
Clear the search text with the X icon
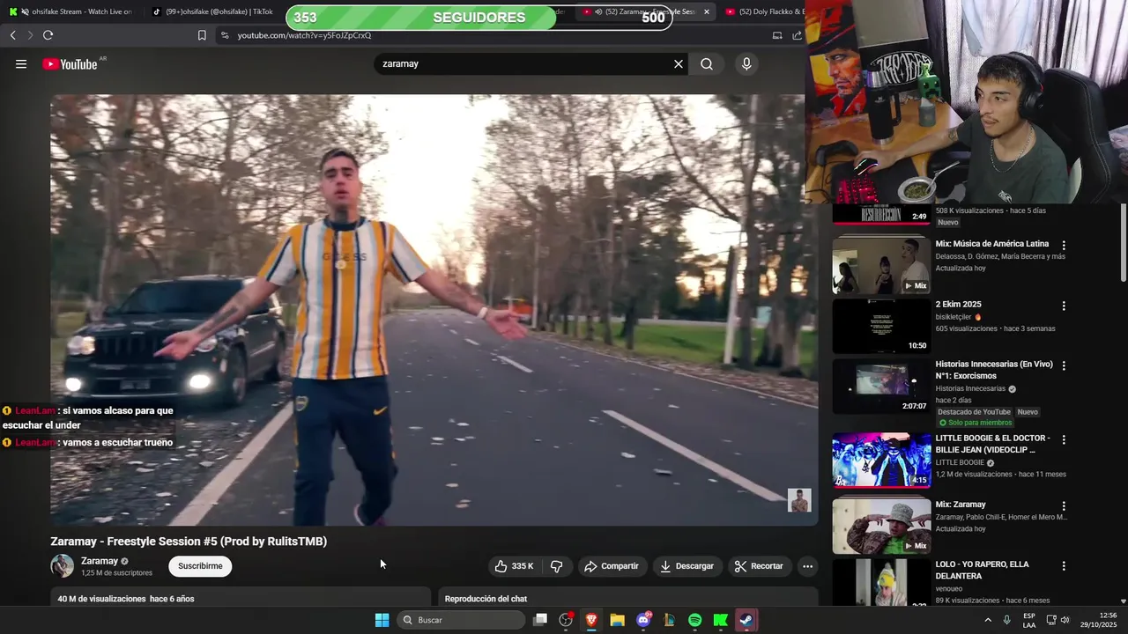click(x=679, y=64)
